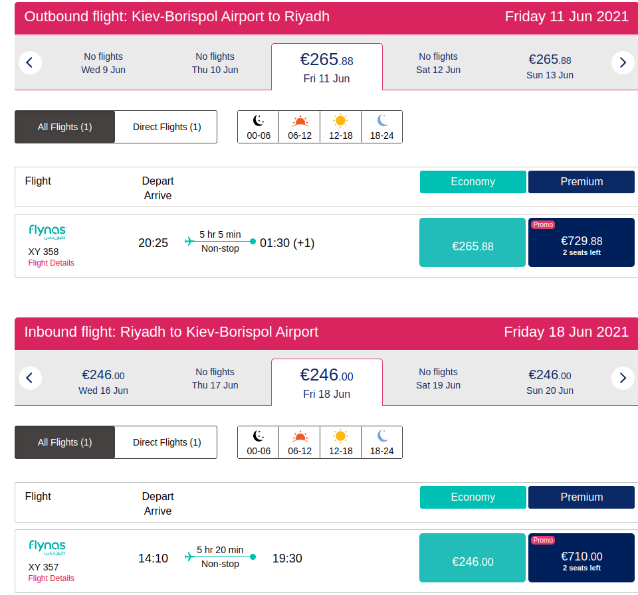Viewport: 638px width, 595px height.
Task: Filter outbound flights by 12-18 sun icon
Action: coord(341,127)
